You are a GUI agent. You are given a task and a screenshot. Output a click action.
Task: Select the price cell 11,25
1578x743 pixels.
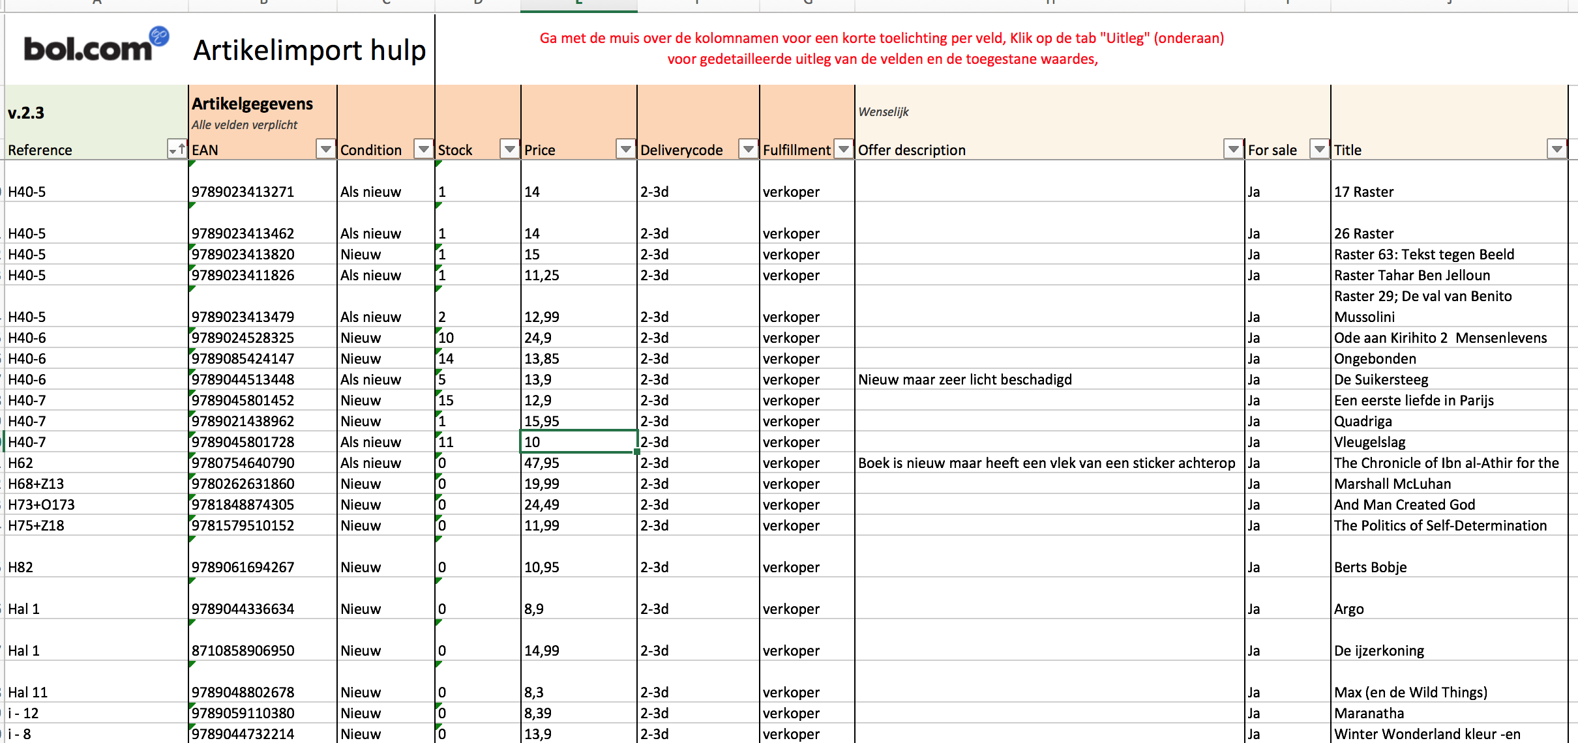[579, 275]
